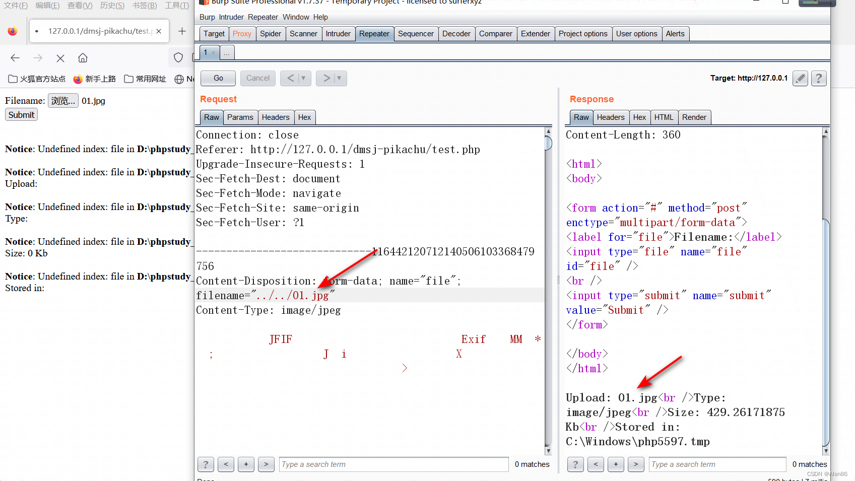Go to Firefox home page icon
The width and height of the screenshot is (855, 481).
click(83, 58)
